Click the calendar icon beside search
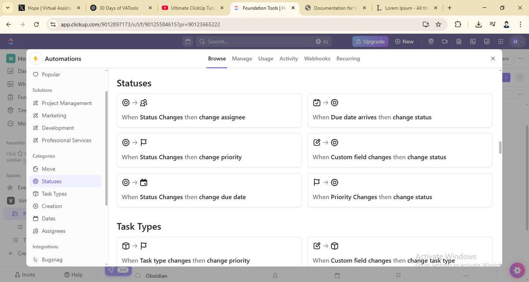This screenshot has width=529, height=282. tap(188, 41)
